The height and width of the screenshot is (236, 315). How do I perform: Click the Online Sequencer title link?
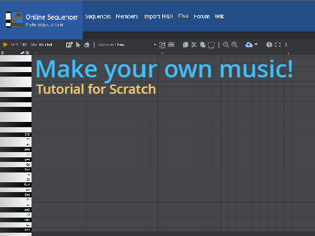[52, 17]
